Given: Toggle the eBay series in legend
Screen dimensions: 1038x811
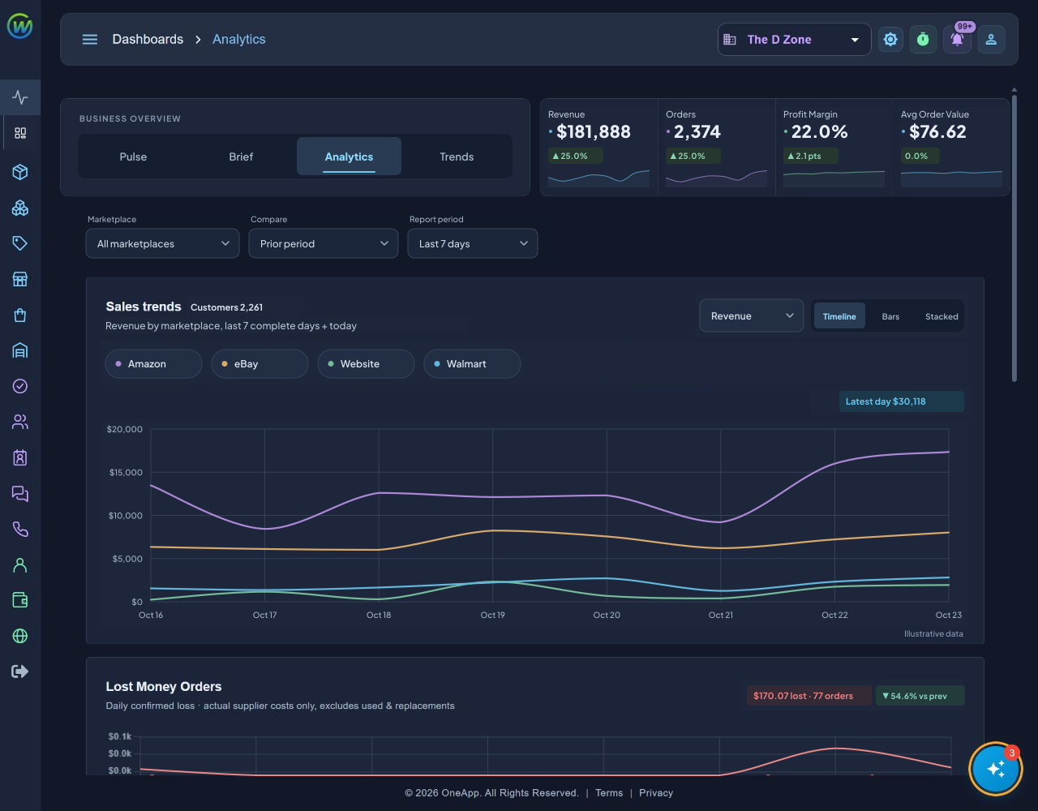Looking at the screenshot, I should pyautogui.click(x=259, y=363).
